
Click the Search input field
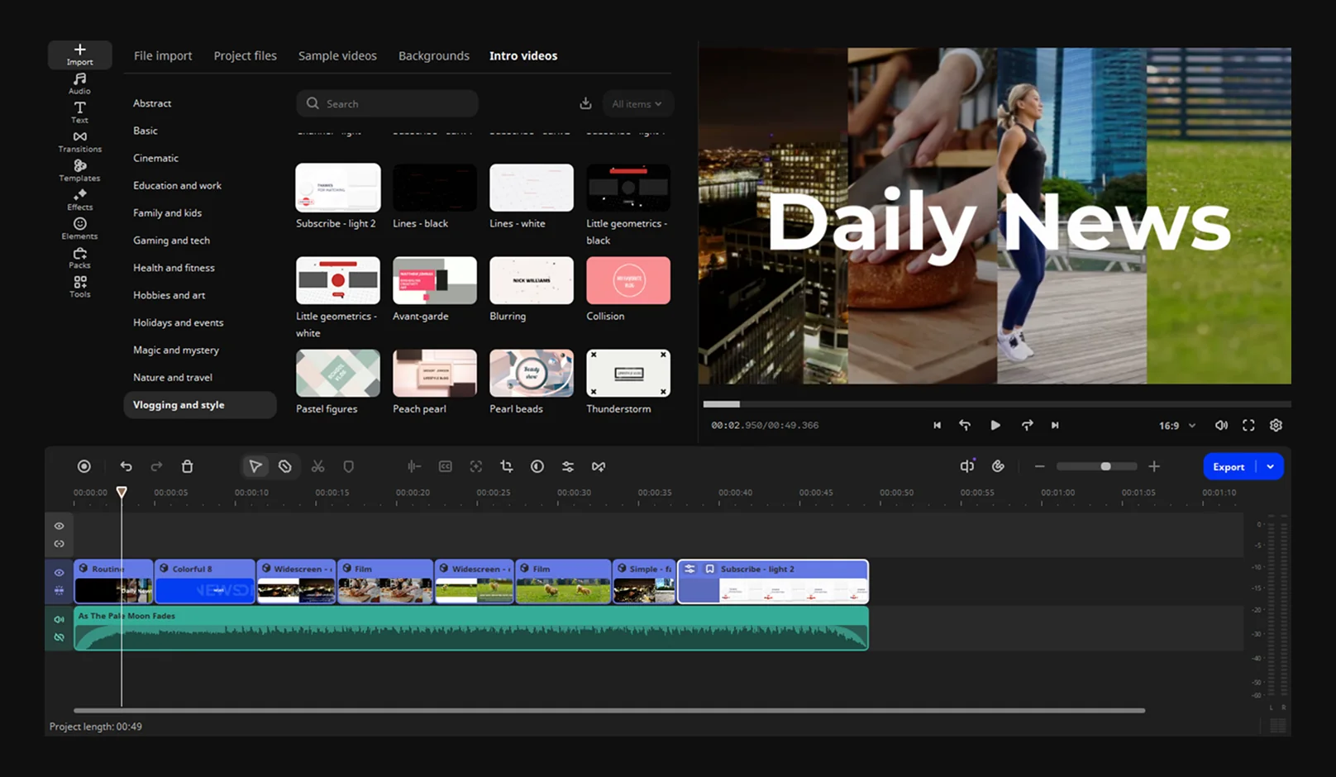click(388, 103)
